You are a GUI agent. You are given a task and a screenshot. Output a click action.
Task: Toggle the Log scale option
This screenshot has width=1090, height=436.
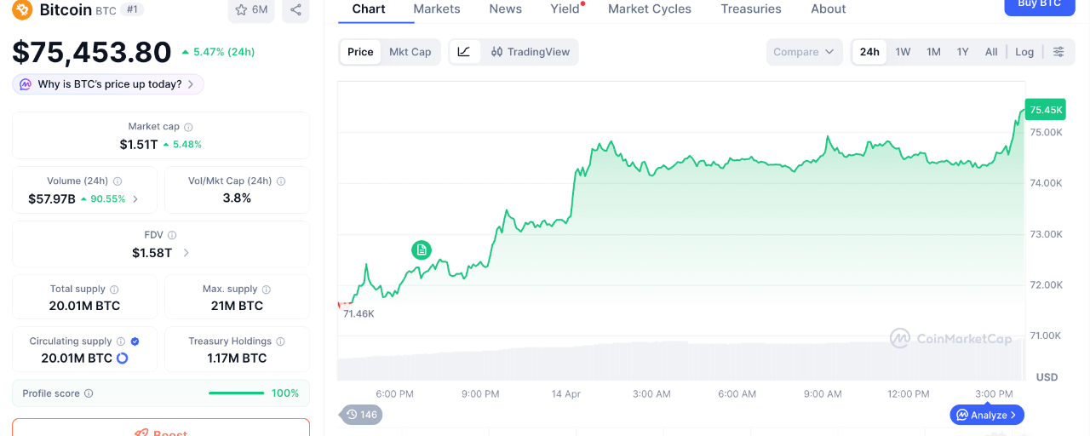coord(1024,52)
